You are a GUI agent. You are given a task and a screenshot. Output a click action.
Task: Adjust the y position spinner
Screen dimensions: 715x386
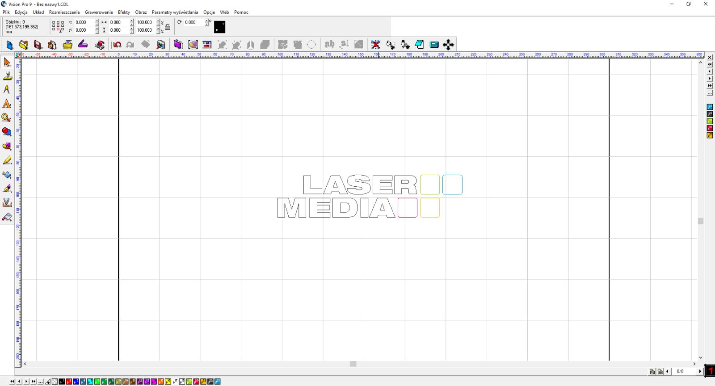(97, 30)
